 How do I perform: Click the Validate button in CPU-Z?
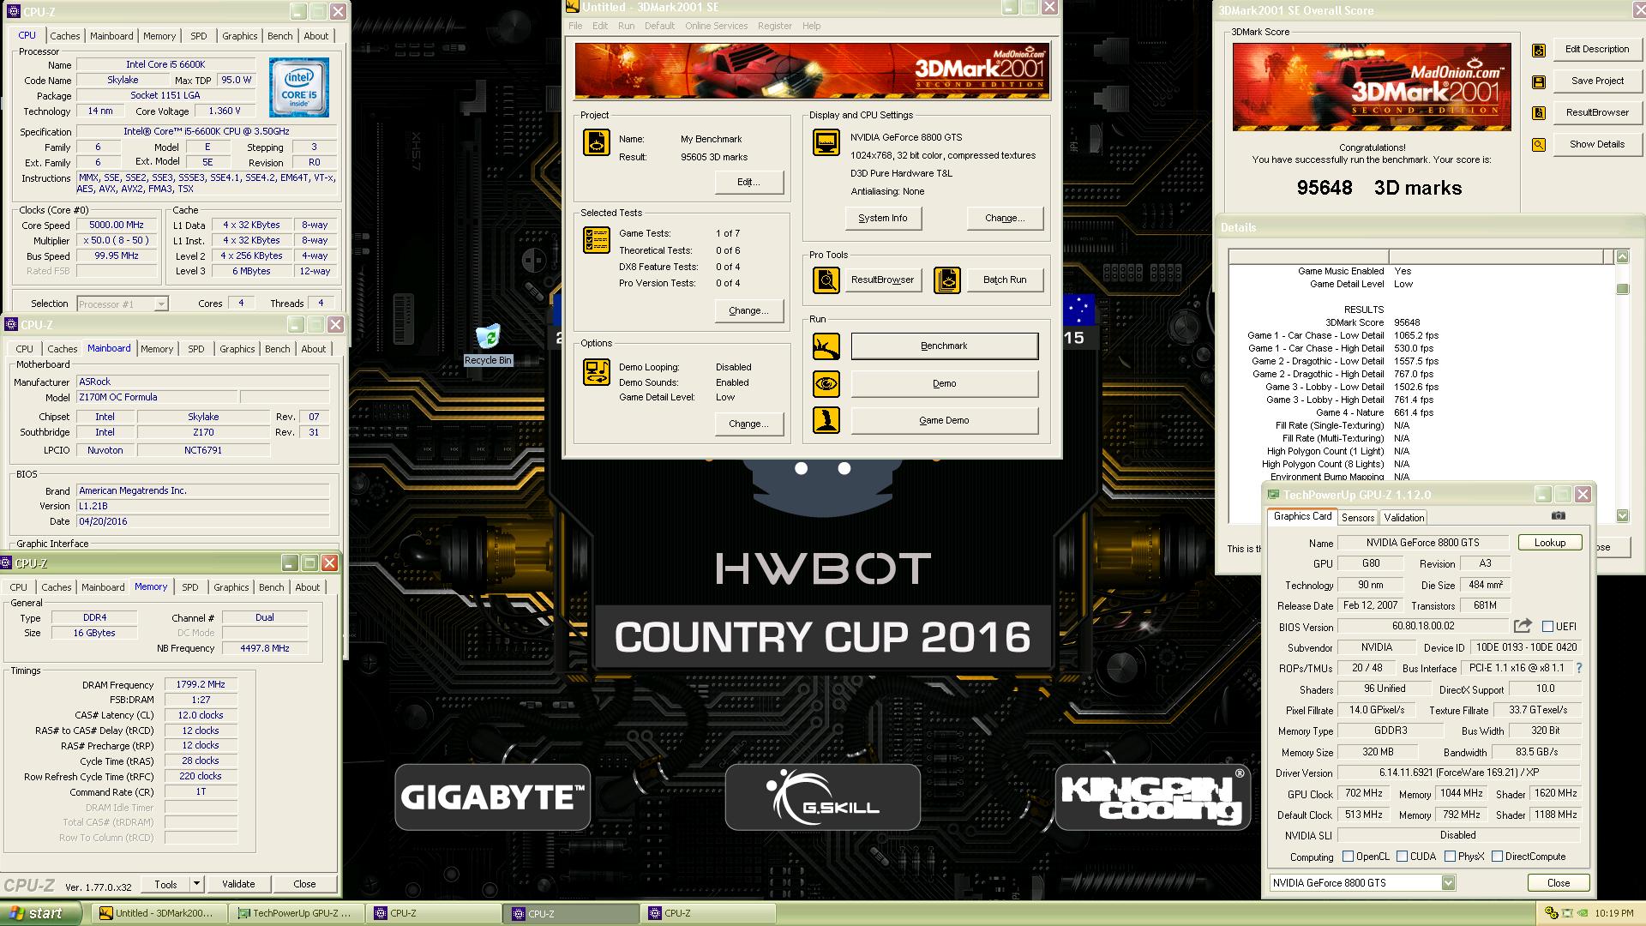pyautogui.click(x=238, y=884)
